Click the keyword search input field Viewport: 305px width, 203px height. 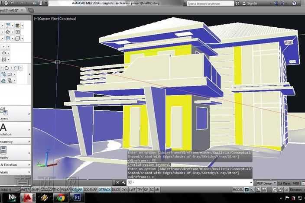(211, 3)
